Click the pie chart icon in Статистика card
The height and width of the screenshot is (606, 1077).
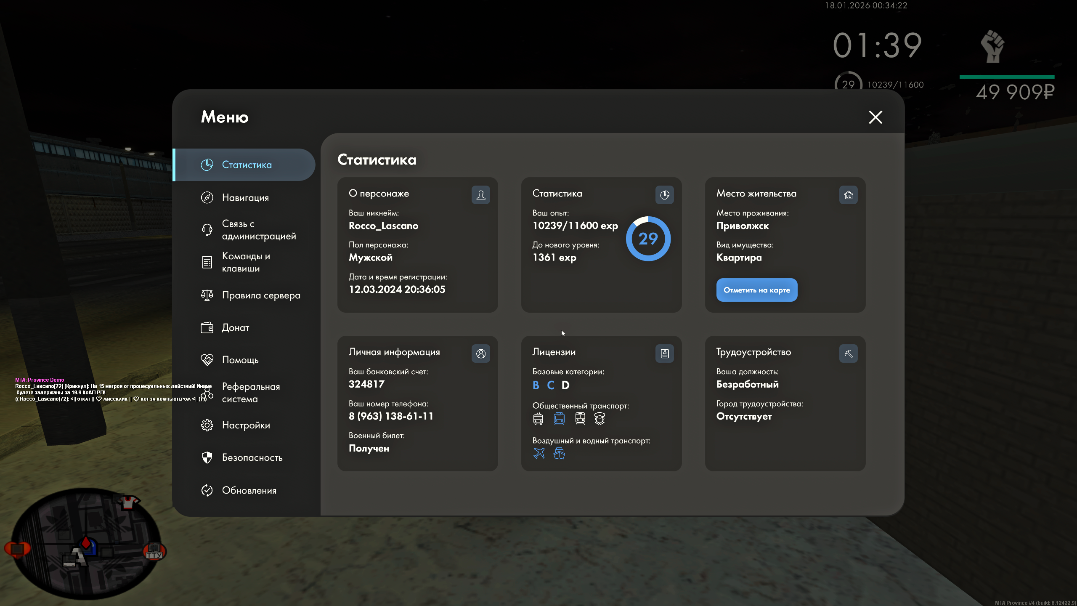[664, 195]
